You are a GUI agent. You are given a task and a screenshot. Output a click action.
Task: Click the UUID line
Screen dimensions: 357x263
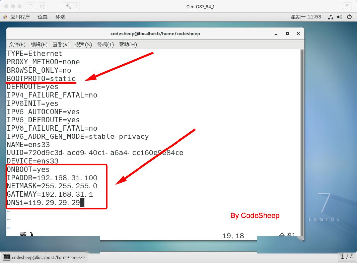95,153
